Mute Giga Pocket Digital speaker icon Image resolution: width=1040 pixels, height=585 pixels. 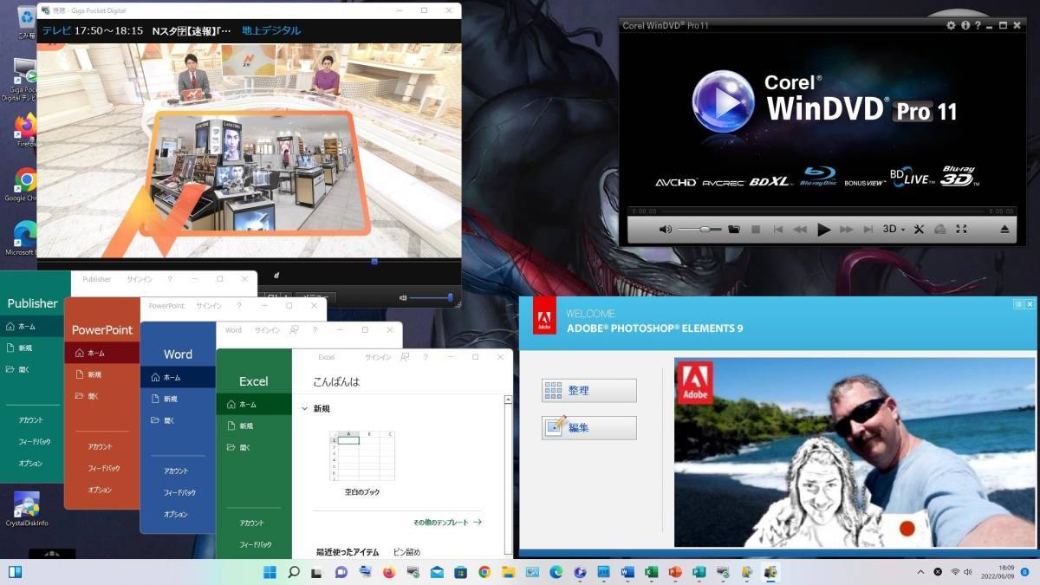(402, 297)
